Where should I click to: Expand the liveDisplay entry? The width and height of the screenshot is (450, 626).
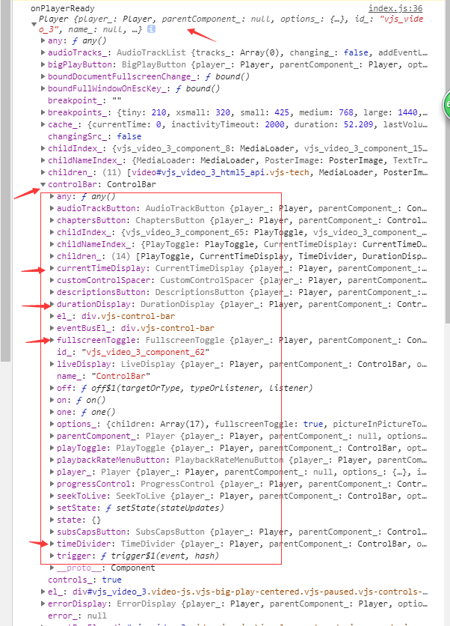point(52,364)
